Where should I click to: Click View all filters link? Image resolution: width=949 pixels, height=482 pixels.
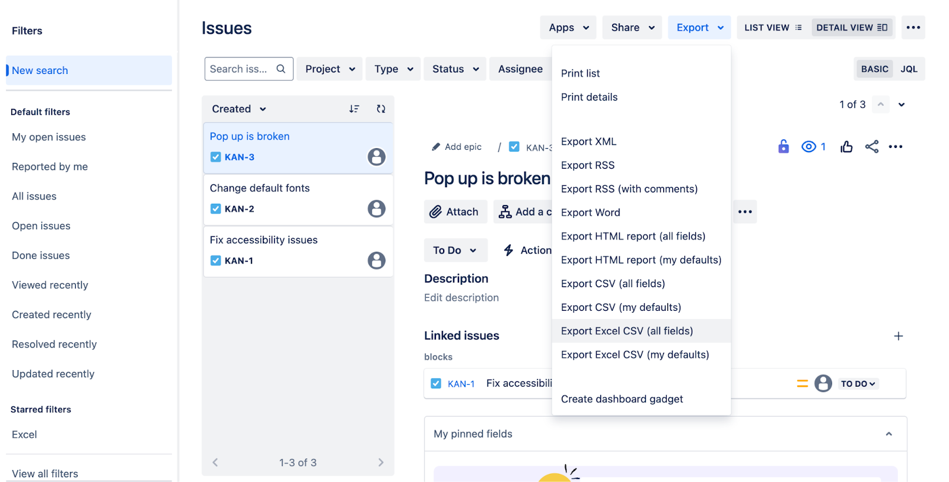pos(45,474)
